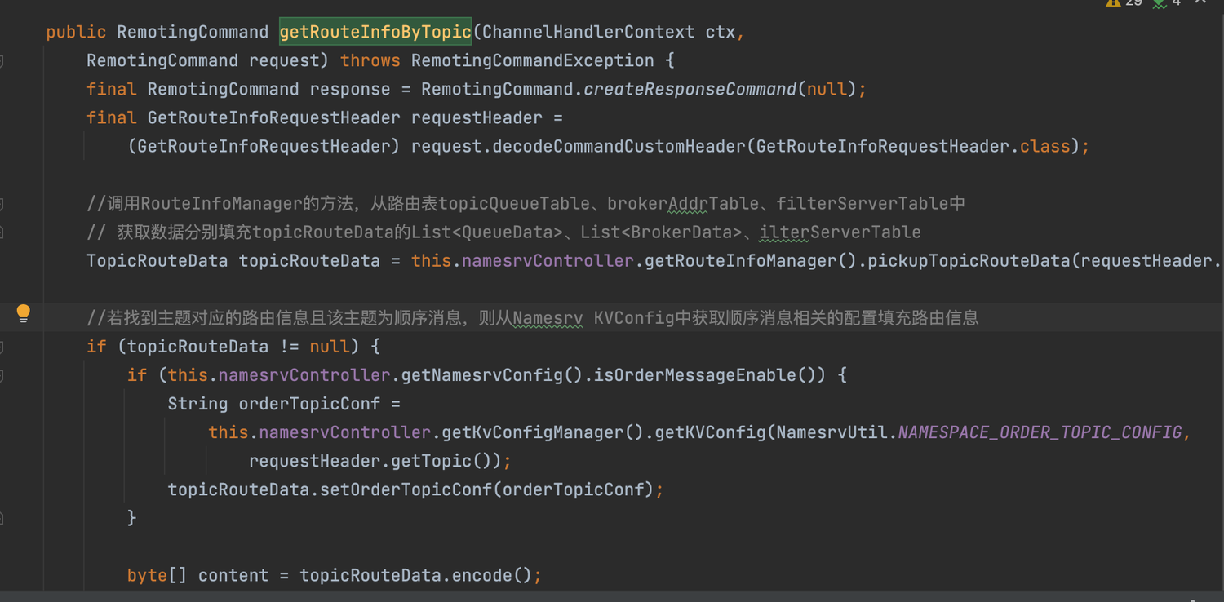Click the getRouteInfoManager() call
Screen dimensions: 1224x602
(751, 260)
